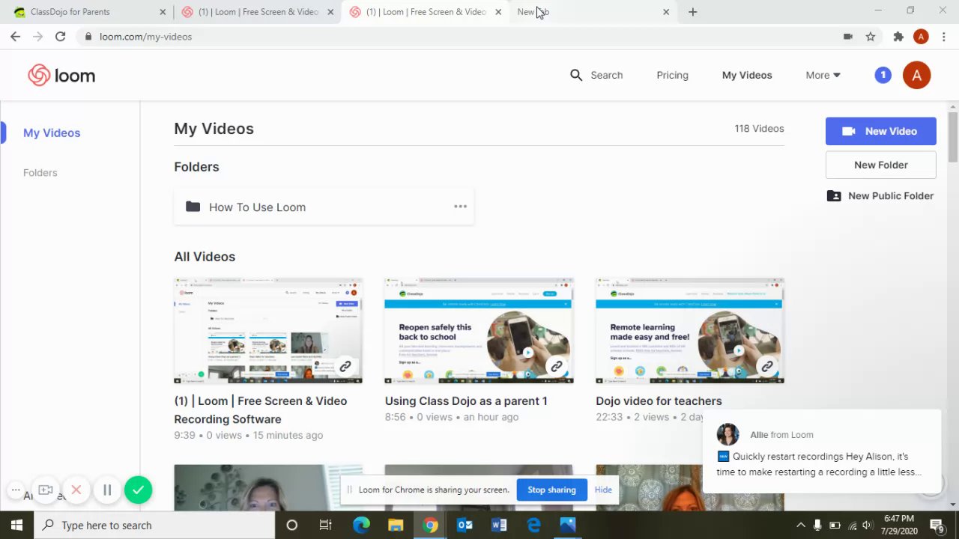Open Task View on the taskbar
Image resolution: width=959 pixels, height=539 pixels.
click(x=325, y=525)
